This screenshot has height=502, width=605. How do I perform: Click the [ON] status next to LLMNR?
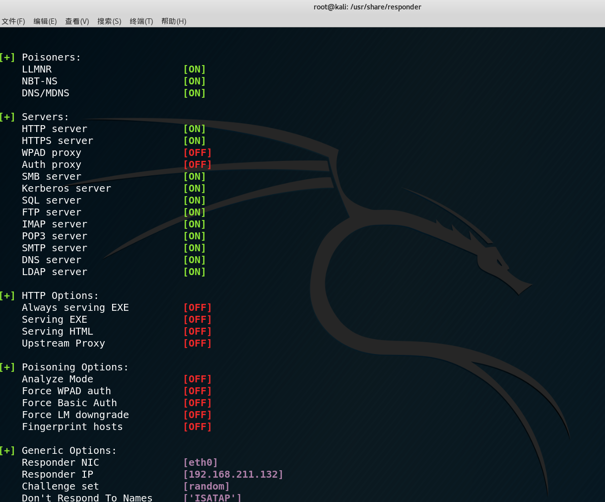[x=195, y=70]
